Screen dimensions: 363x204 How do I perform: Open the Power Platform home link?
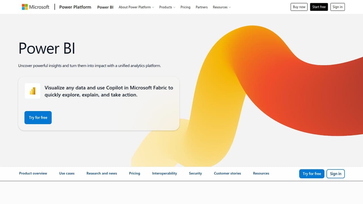pyautogui.click(x=75, y=7)
